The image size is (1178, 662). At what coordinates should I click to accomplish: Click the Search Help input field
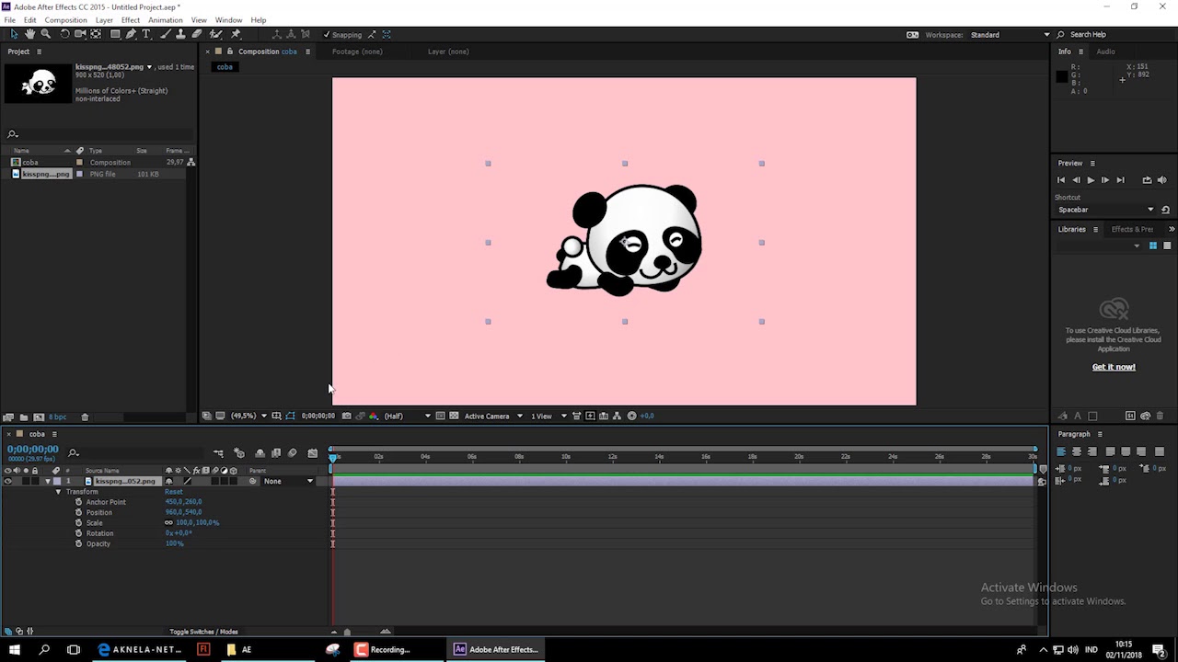click(1114, 35)
